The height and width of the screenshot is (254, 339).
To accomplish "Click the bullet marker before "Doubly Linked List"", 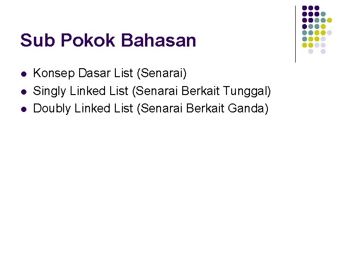I will pyautogui.click(x=24, y=110).
